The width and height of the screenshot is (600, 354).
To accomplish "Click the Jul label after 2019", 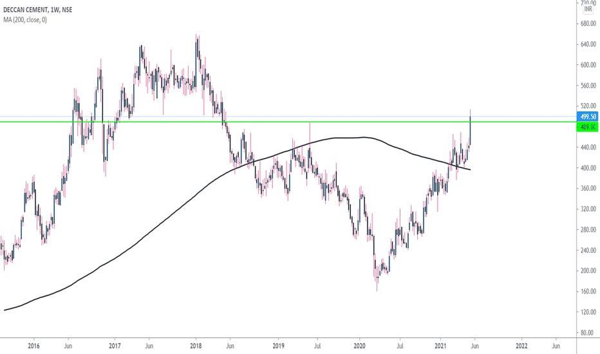I will [x=317, y=346].
